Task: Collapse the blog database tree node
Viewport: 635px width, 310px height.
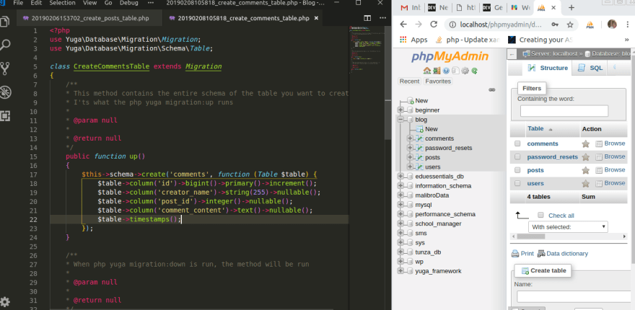Action: pyautogui.click(x=400, y=120)
